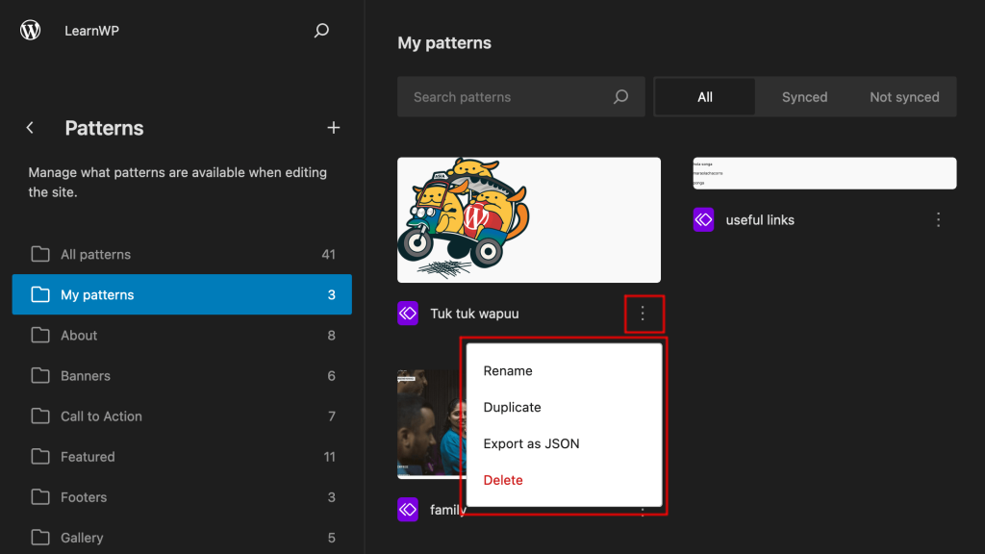Create a new pattern with the plus icon

(x=333, y=127)
